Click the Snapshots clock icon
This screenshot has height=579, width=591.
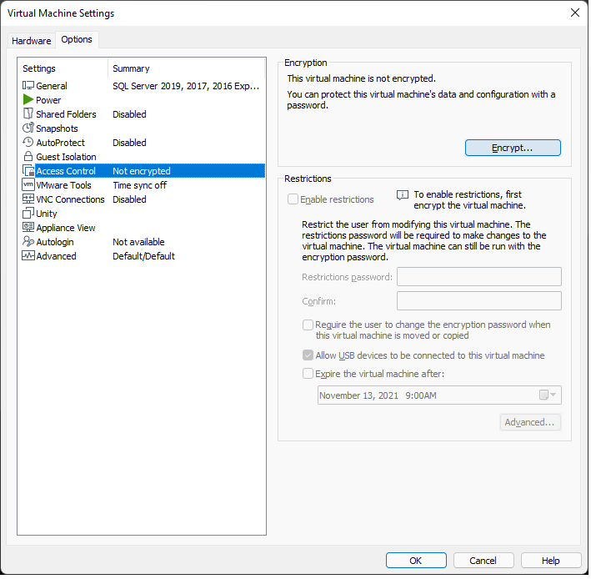coord(28,128)
